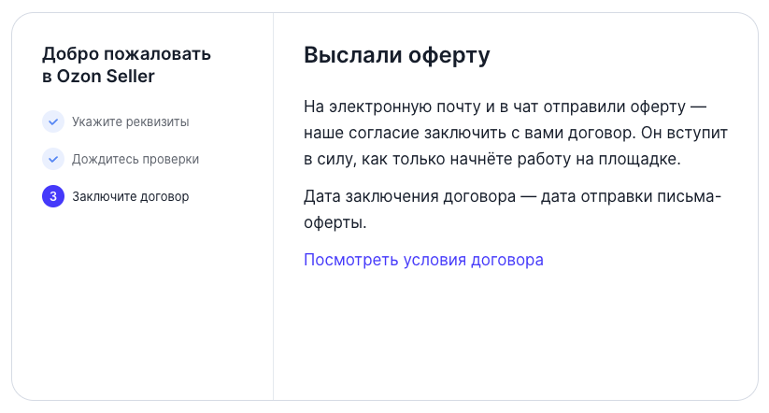Click empty space below the contract link
The height and width of the screenshot is (413, 769).
[515, 334]
